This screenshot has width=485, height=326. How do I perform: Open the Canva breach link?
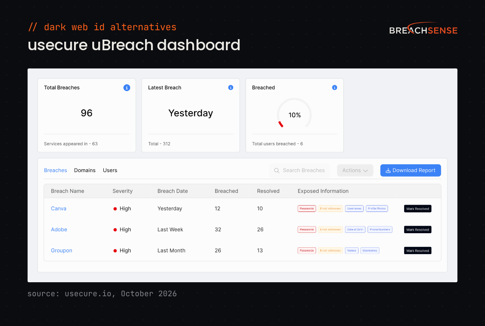pyautogui.click(x=59, y=209)
